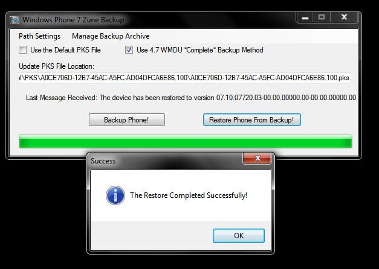Close the Success dialog with red X

(258, 158)
